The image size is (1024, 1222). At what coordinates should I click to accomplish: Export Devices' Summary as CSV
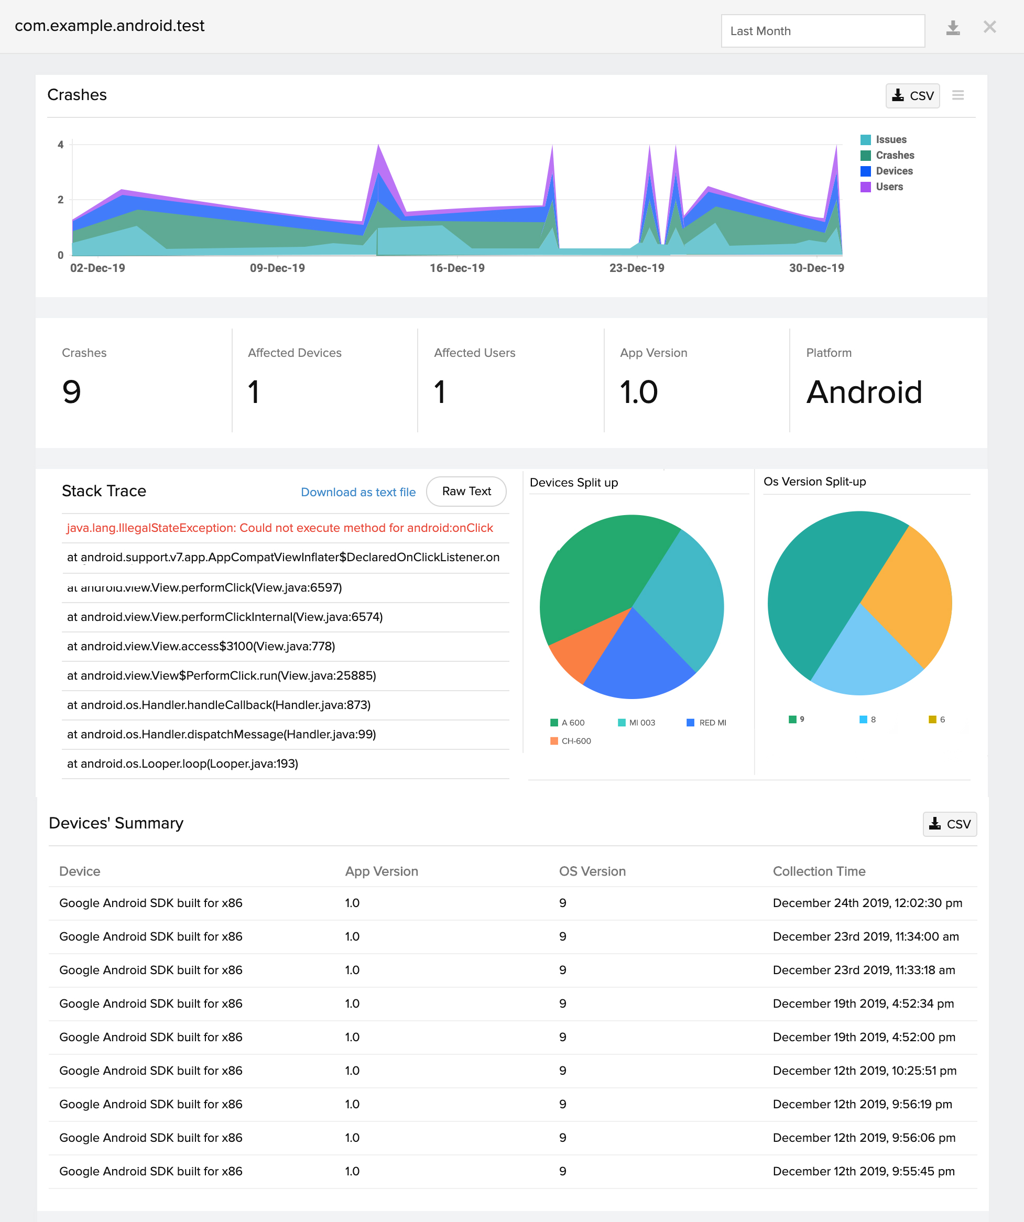949,824
